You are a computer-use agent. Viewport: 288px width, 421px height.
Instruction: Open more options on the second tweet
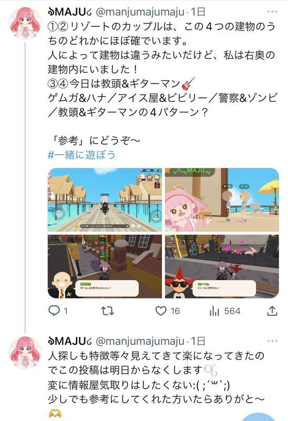click(272, 340)
